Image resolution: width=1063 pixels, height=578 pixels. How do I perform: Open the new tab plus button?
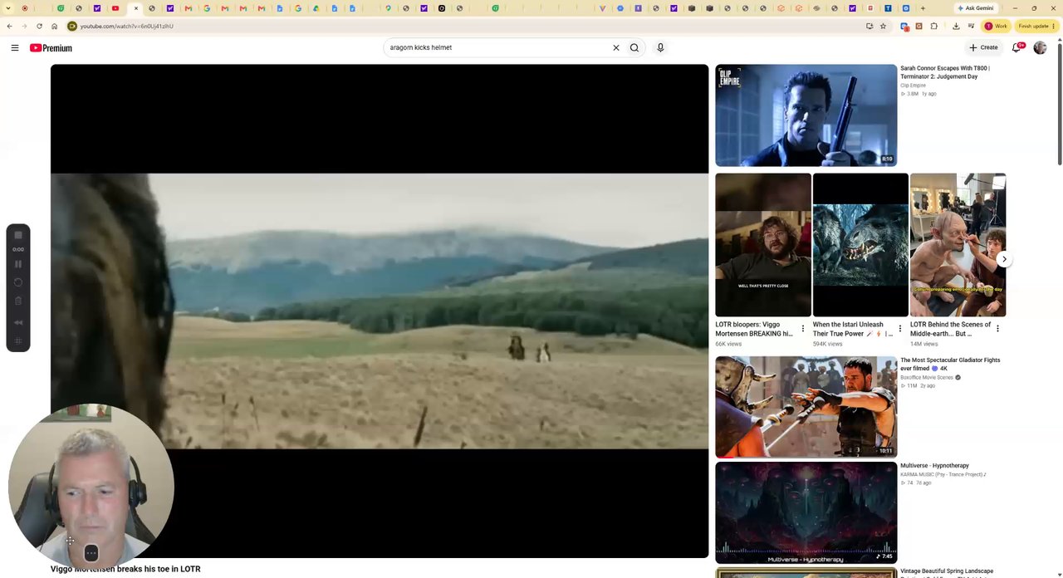coord(923,8)
